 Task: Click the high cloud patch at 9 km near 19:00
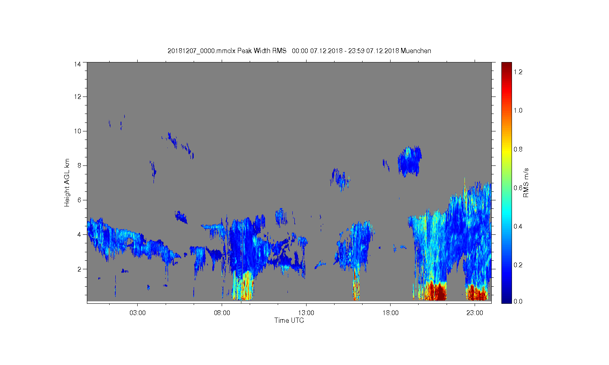409,161
